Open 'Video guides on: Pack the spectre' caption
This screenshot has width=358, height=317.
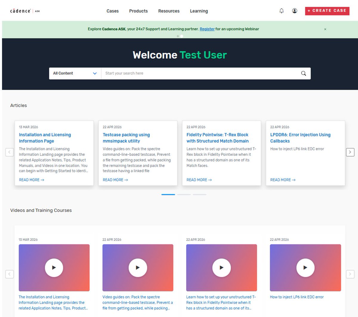(138, 303)
